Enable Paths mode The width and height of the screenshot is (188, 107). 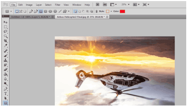(21, 11)
